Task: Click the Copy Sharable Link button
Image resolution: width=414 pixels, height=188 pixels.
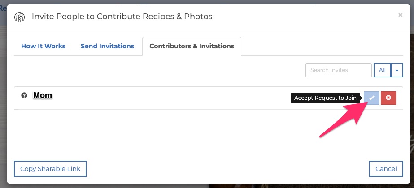Action: pyautogui.click(x=50, y=169)
